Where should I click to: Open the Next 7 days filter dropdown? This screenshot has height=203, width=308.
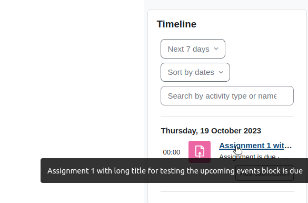coord(193,49)
